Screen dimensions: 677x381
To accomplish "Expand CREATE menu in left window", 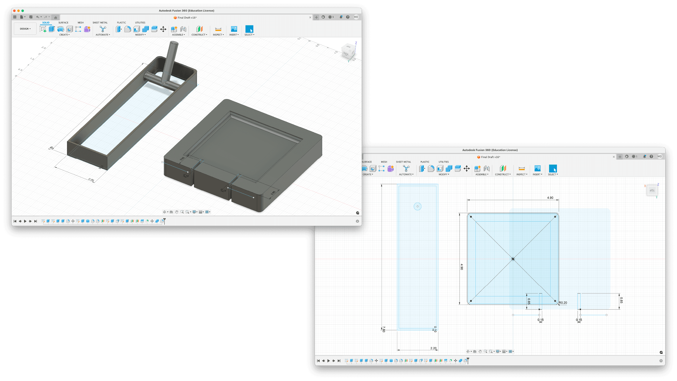I will 64,35.
